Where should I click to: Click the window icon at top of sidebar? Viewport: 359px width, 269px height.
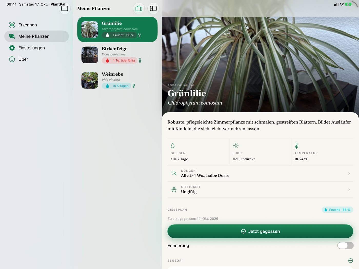coord(65,8)
